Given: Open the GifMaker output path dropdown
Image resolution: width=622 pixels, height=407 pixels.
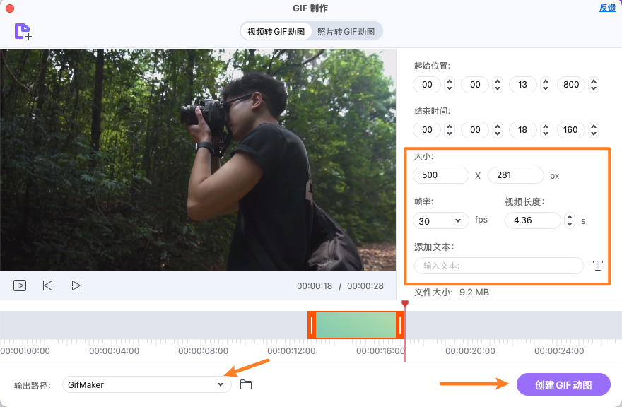Looking at the screenshot, I should pyautogui.click(x=146, y=384).
